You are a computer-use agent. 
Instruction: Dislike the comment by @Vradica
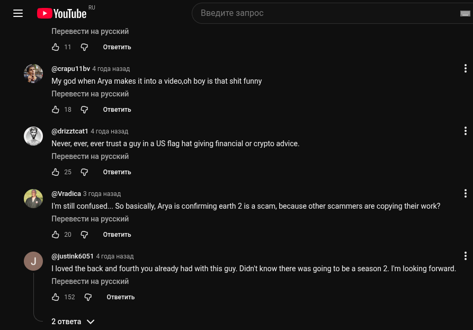84,235
